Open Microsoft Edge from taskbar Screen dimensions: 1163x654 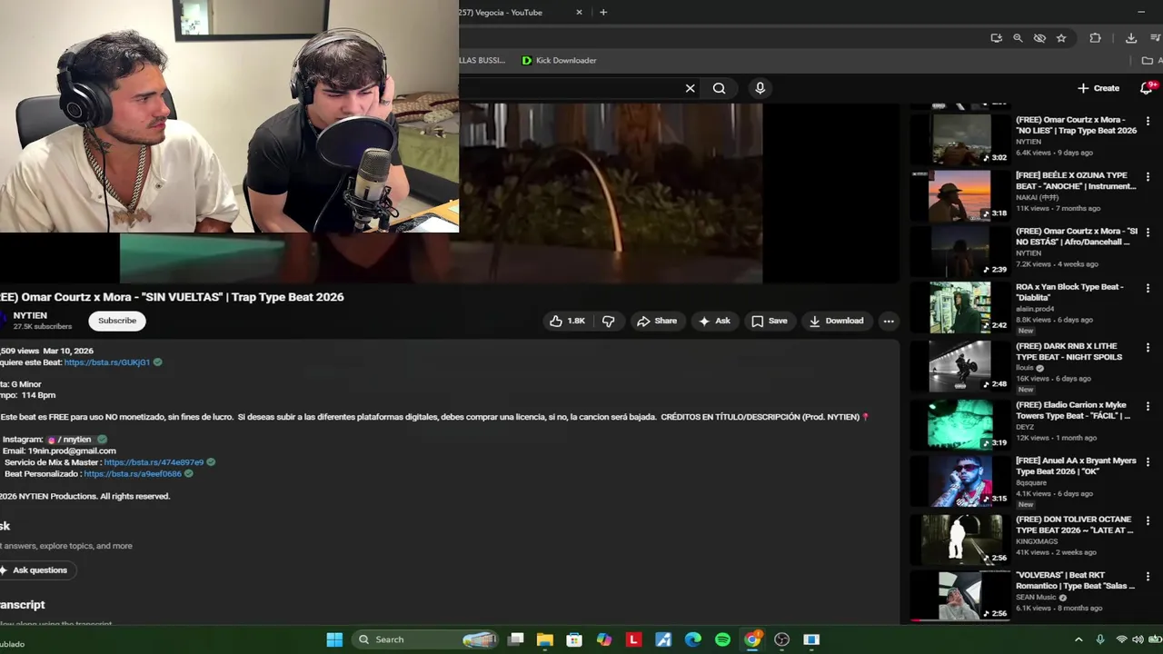692,639
